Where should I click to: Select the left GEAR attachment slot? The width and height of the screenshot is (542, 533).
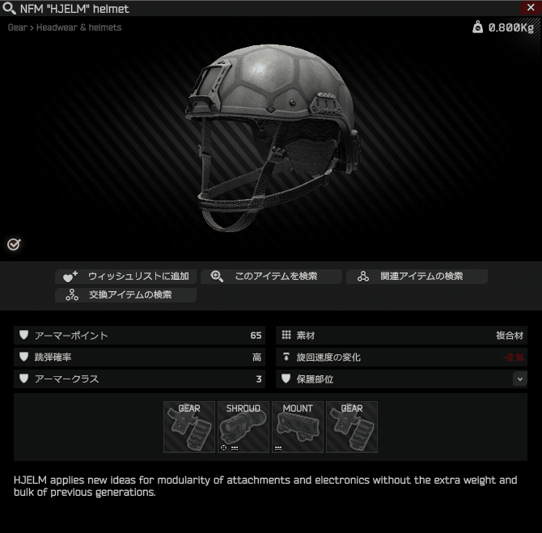[x=189, y=427]
